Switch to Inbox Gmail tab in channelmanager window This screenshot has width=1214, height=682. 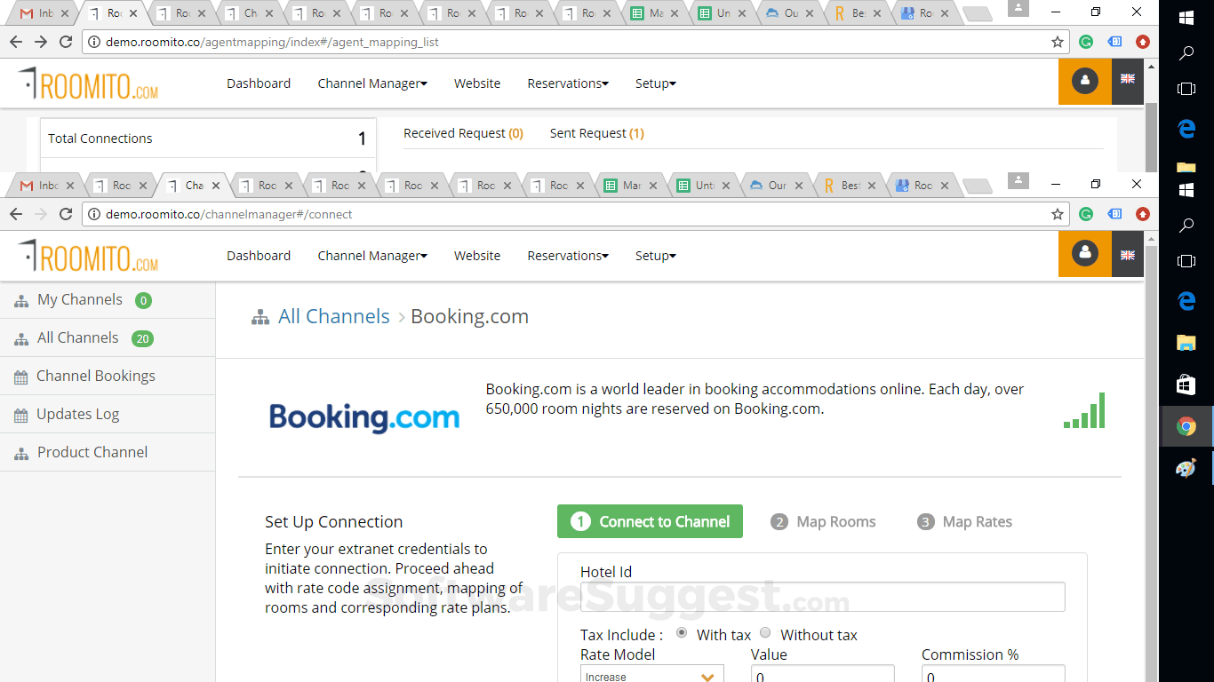coord(44,186)
